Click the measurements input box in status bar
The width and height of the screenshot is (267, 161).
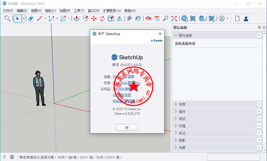(233, 157)
